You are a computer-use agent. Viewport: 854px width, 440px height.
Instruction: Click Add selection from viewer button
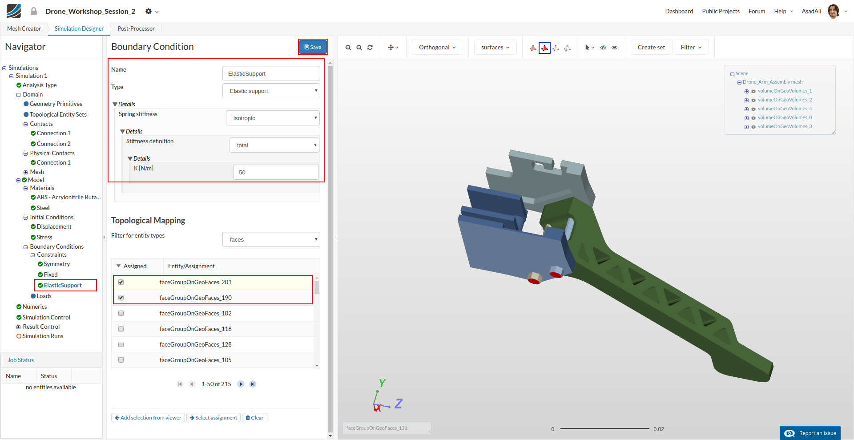point(148,418)
